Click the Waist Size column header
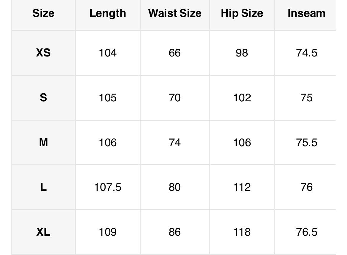347x255 pixels. coord(175,13)
